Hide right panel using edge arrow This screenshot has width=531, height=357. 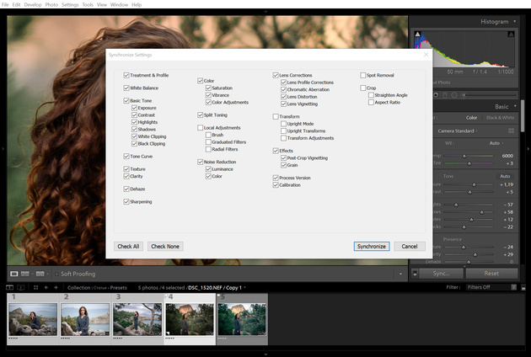pos(528,148)
